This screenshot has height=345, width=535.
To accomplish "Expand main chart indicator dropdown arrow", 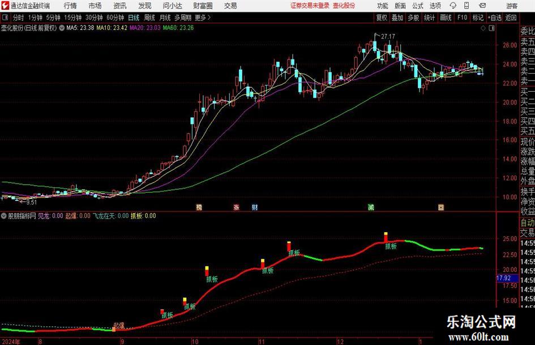I will pos(62,28).
